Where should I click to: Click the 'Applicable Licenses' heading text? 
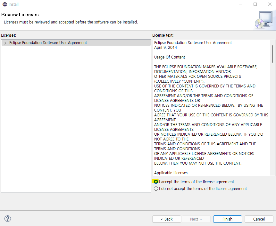pyautogui.click(x=171, y=173)
